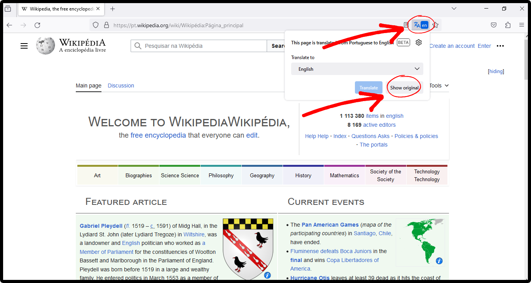The image size is (531, 283).
Task: Open the History portal tab
Action: 303,175
